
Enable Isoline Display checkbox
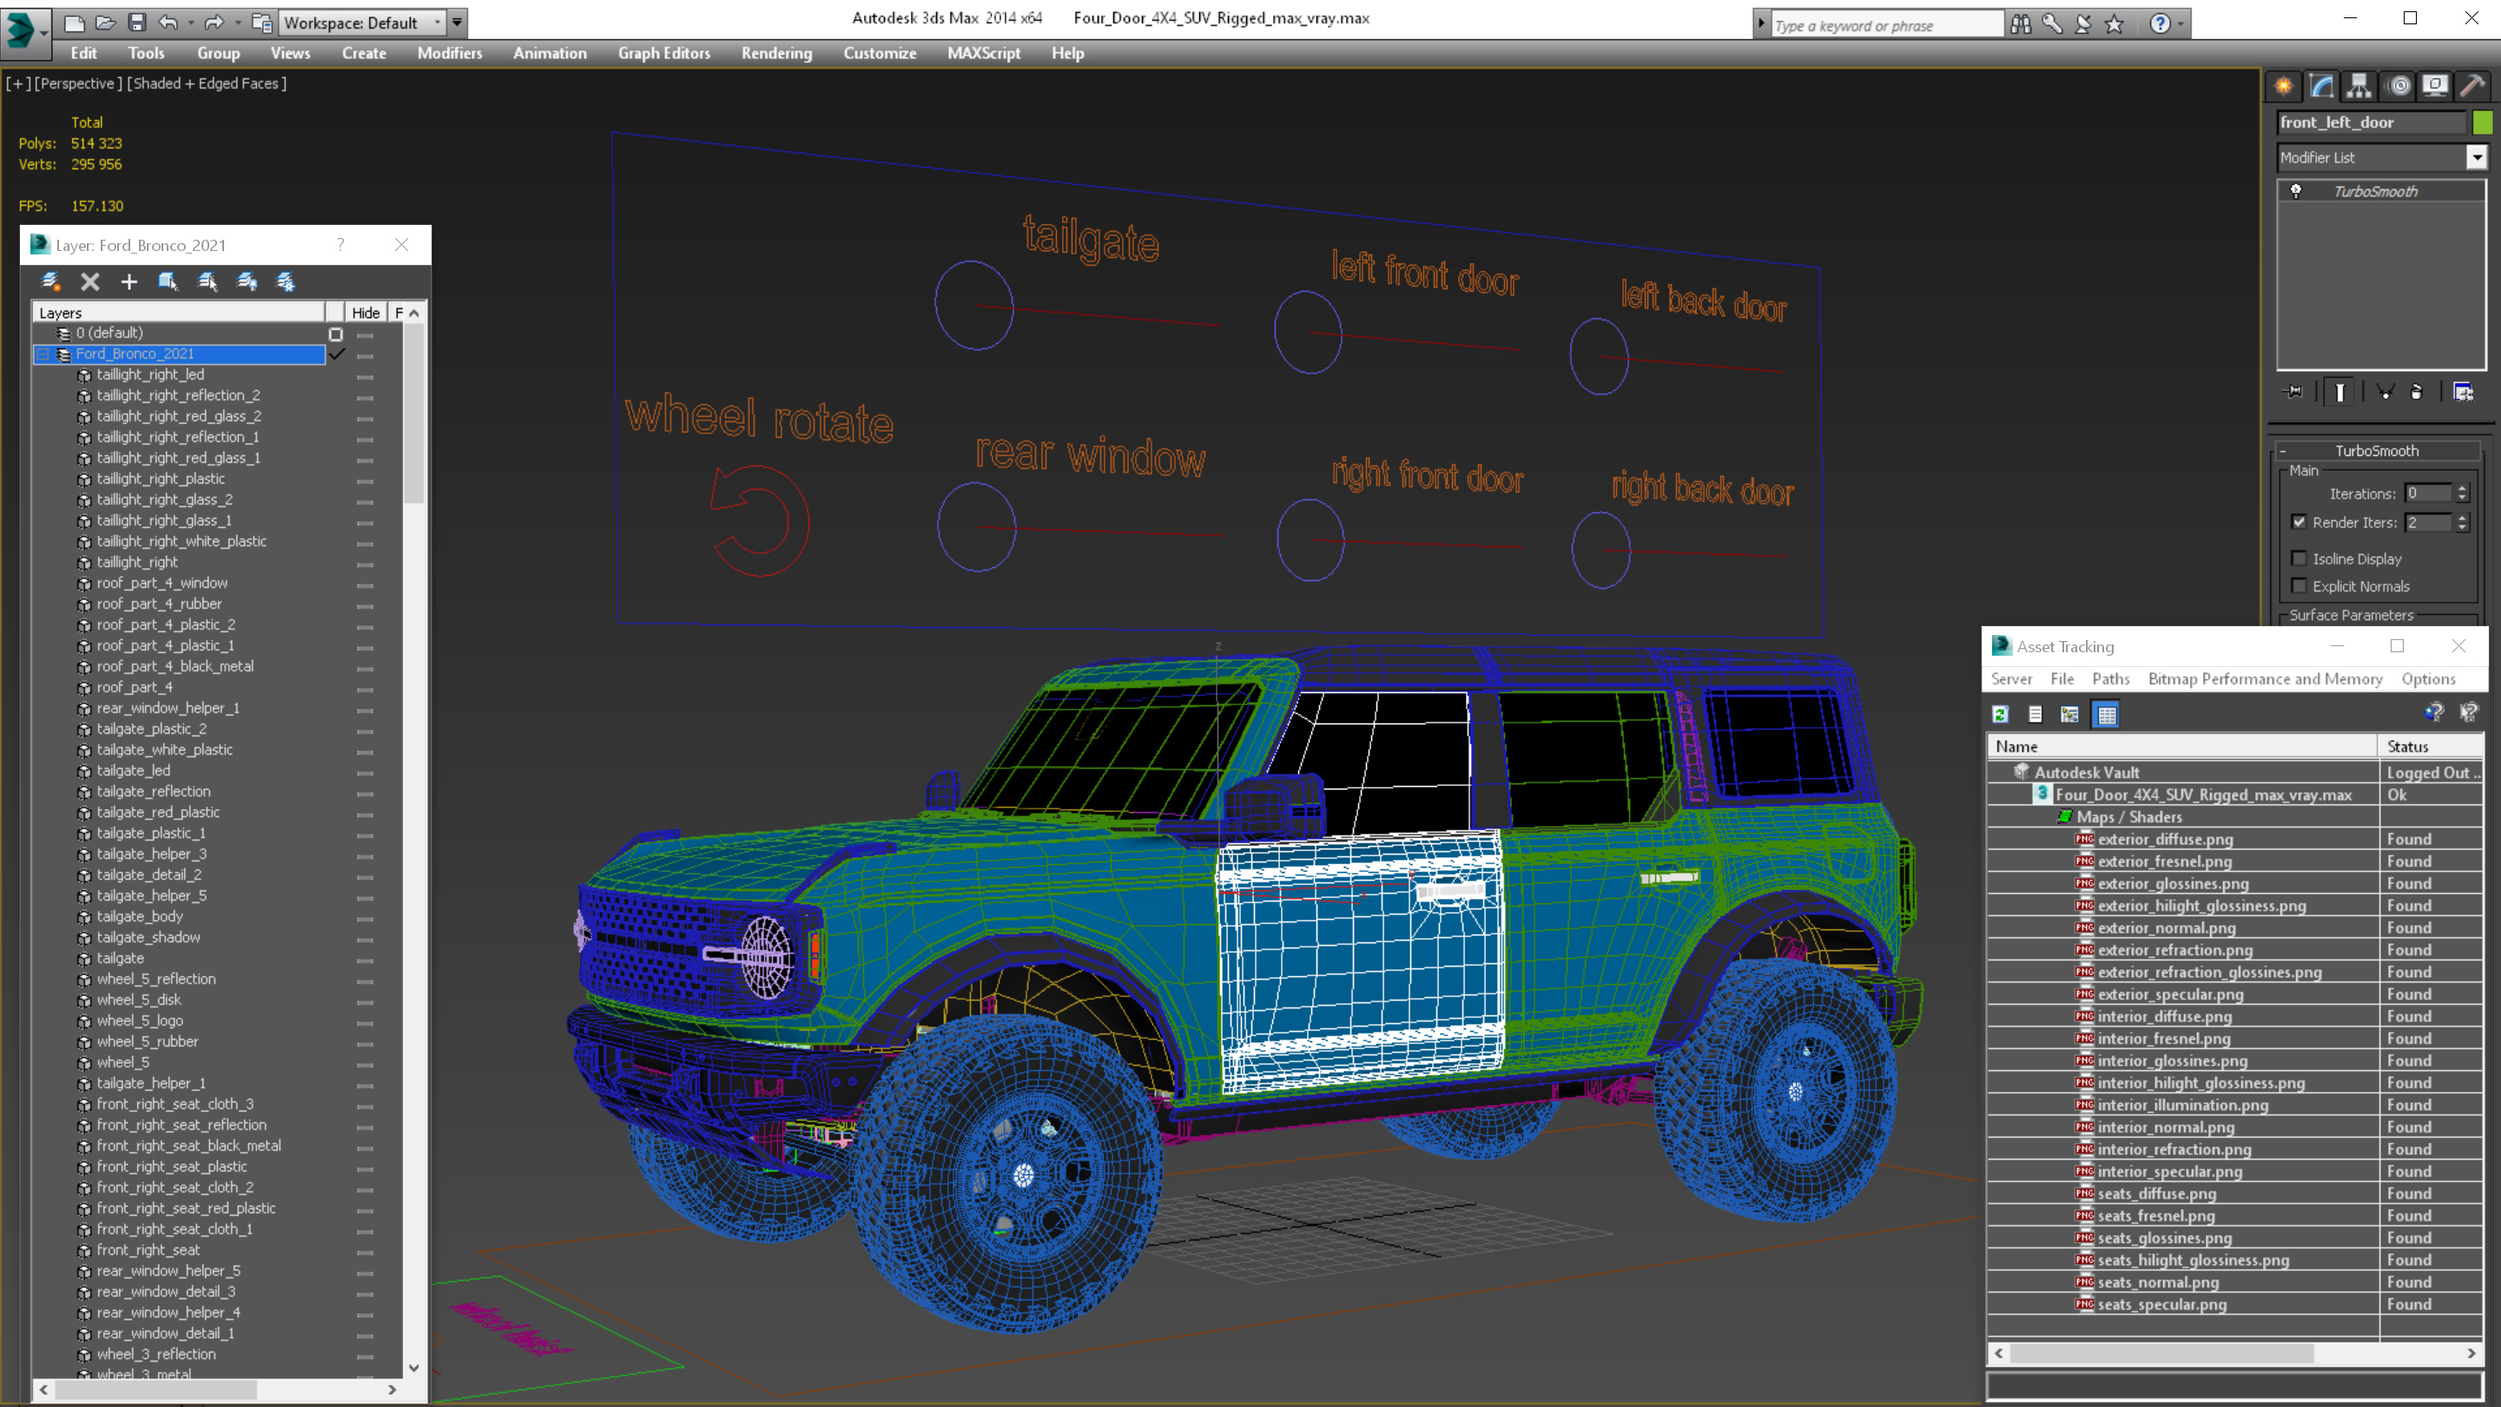click(2299, 558)
